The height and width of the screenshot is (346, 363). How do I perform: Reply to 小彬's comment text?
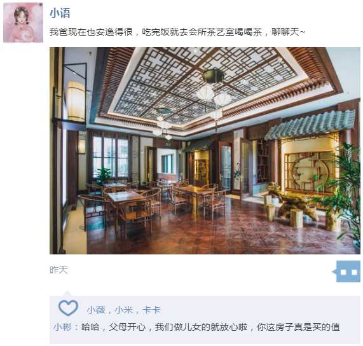pos(210,327)
